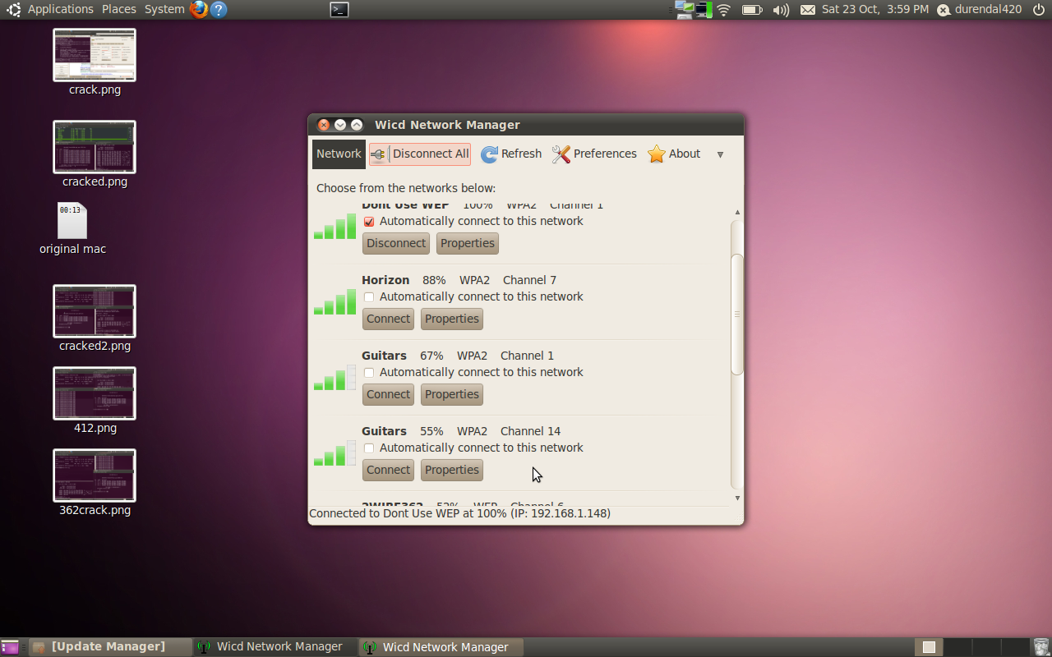Image resolution: width=1052 pixels, height=657 pixels.
Task: Connect to the Horizon network
Action: click(388, 319)
